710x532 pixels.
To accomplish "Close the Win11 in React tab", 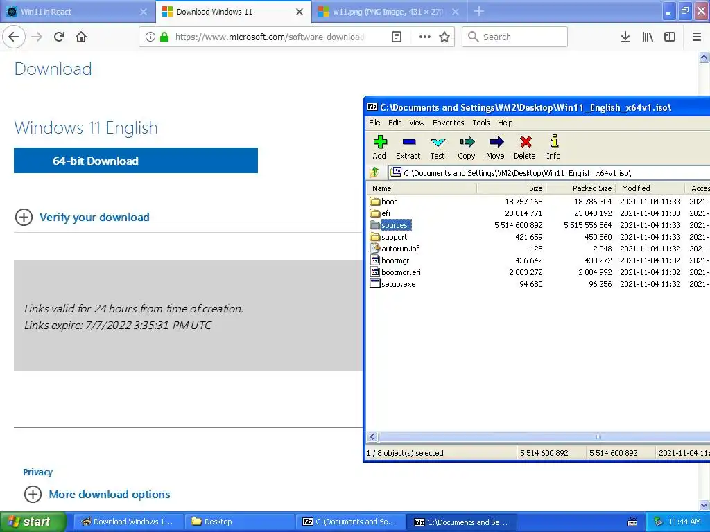I will point(144,12).
